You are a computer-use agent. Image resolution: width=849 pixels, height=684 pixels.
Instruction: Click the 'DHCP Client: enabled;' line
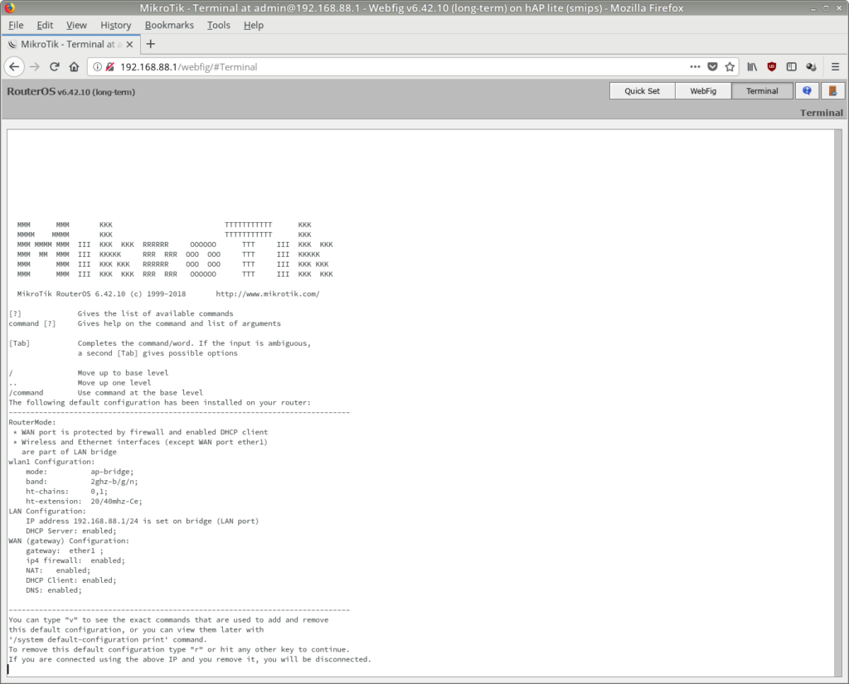pyautogui.click(x=71, y=580)
